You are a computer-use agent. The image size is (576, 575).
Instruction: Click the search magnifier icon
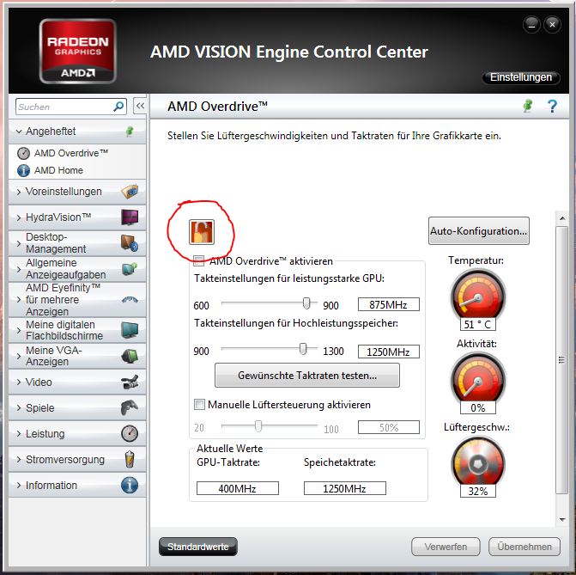click(x=118, y=107)
